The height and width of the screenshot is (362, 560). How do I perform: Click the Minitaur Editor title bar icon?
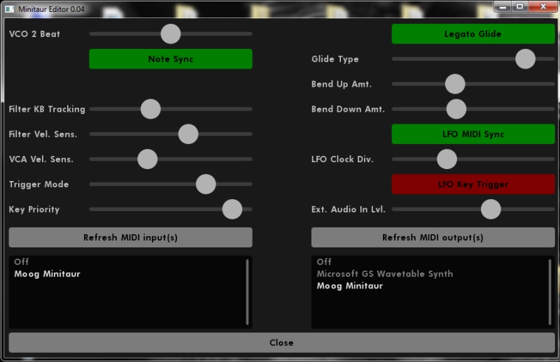[x=10, y=9]
